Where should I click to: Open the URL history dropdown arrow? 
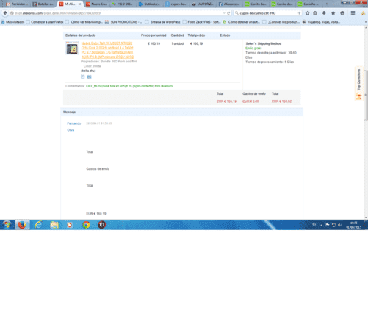coord(224,13)
